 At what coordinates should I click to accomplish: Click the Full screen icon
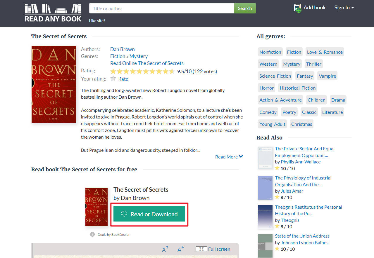tap(201, 249)
